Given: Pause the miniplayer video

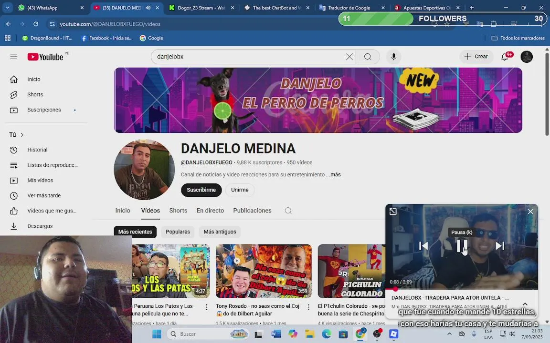Looking at the screenshot, I should 462,246.
